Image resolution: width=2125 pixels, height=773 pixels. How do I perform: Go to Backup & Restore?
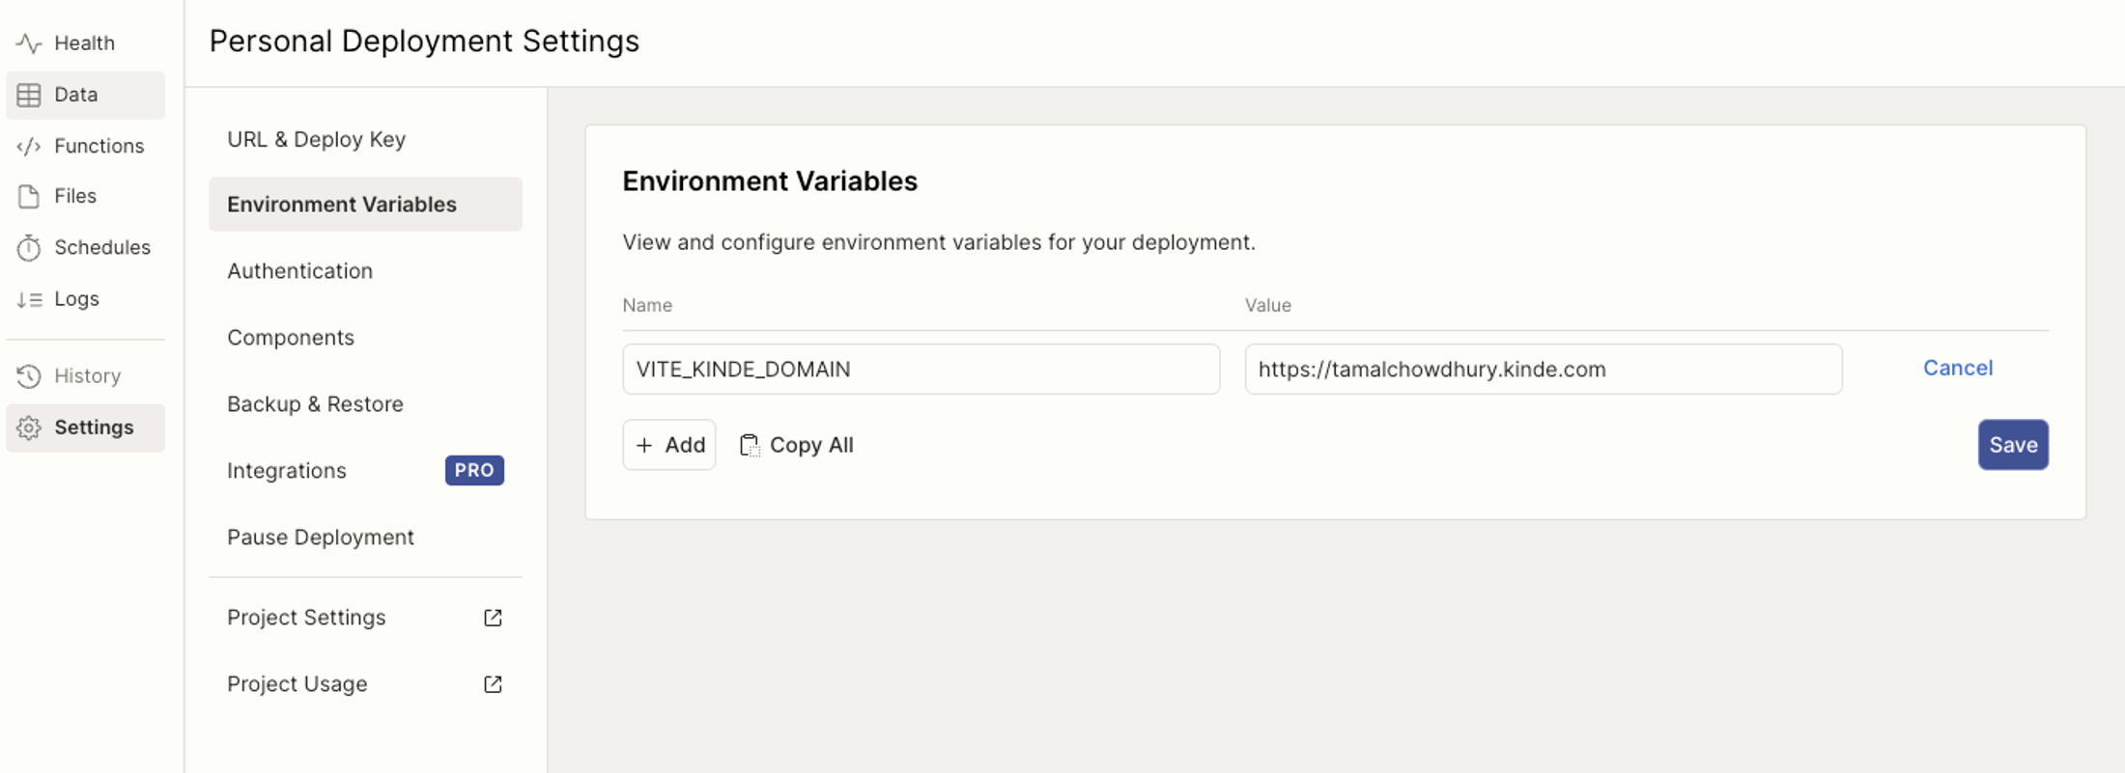pos(365,404)
